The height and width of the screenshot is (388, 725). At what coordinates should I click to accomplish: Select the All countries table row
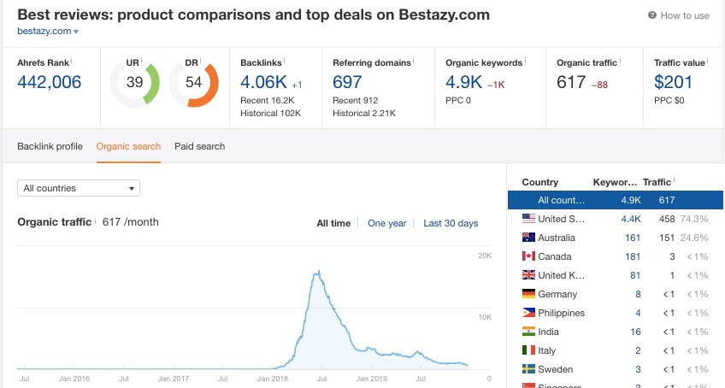click(616, 200)
